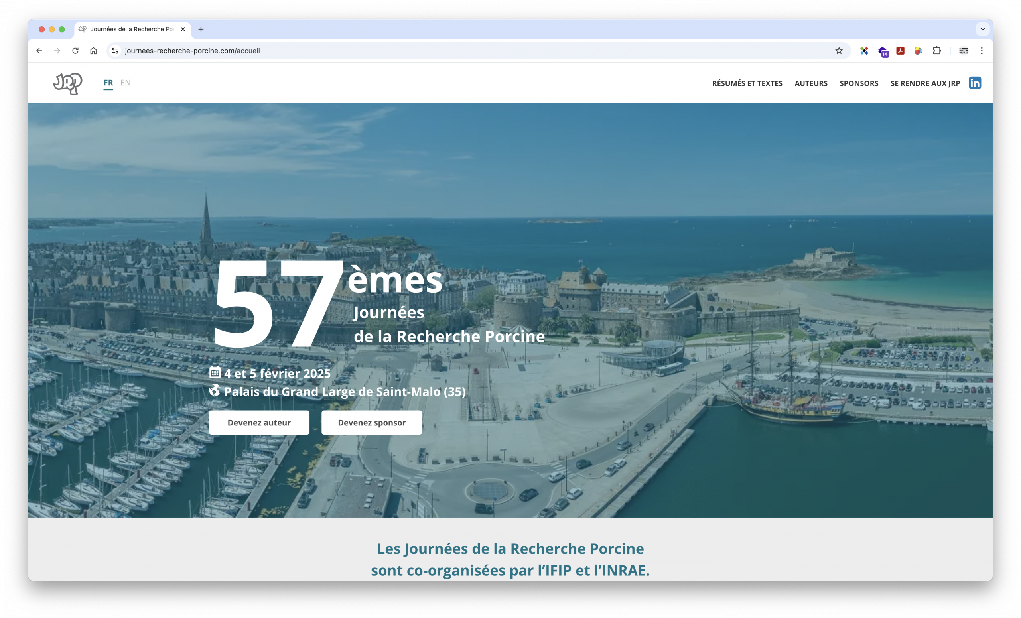Screen dimensions: 1021x618
Task: Click the LinkedIn icon in site header
Action: tap(975, 83)
